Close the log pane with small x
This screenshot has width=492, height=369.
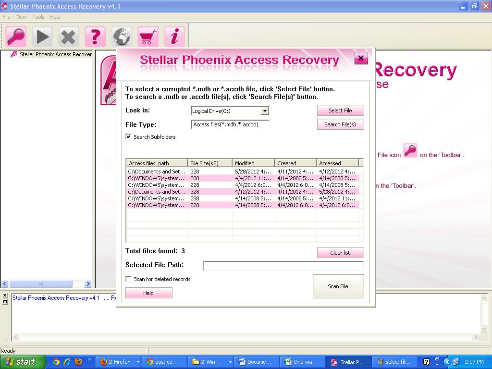(x=5, y=295)
